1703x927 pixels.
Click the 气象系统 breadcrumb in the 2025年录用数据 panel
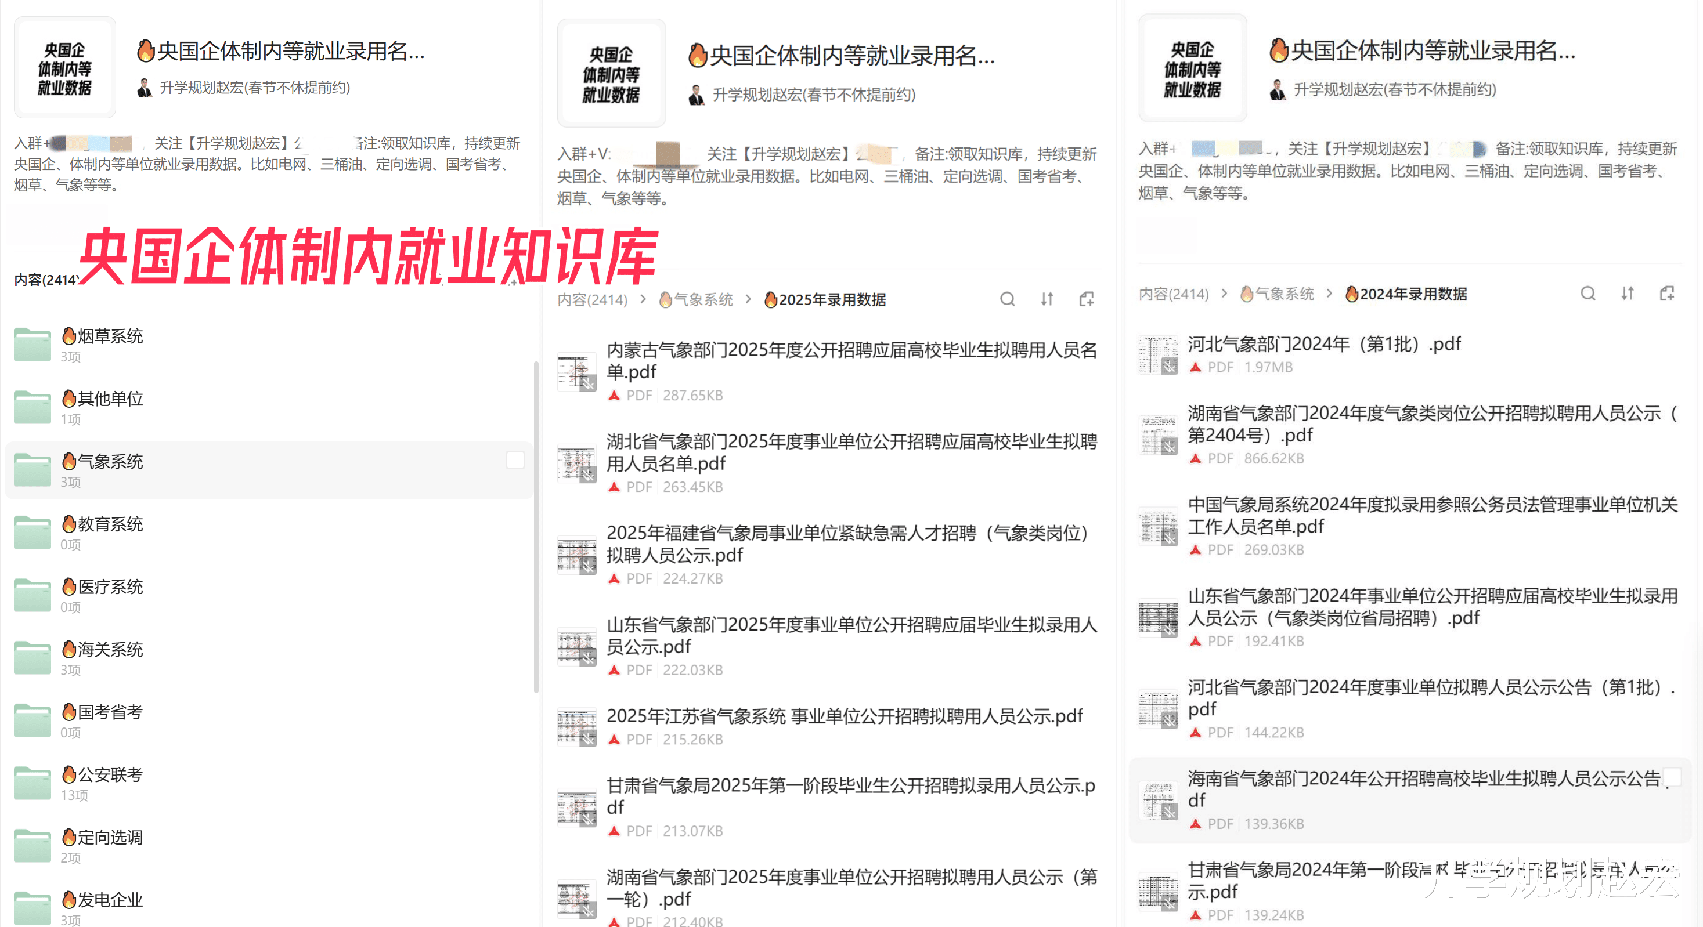click(697, 299)
